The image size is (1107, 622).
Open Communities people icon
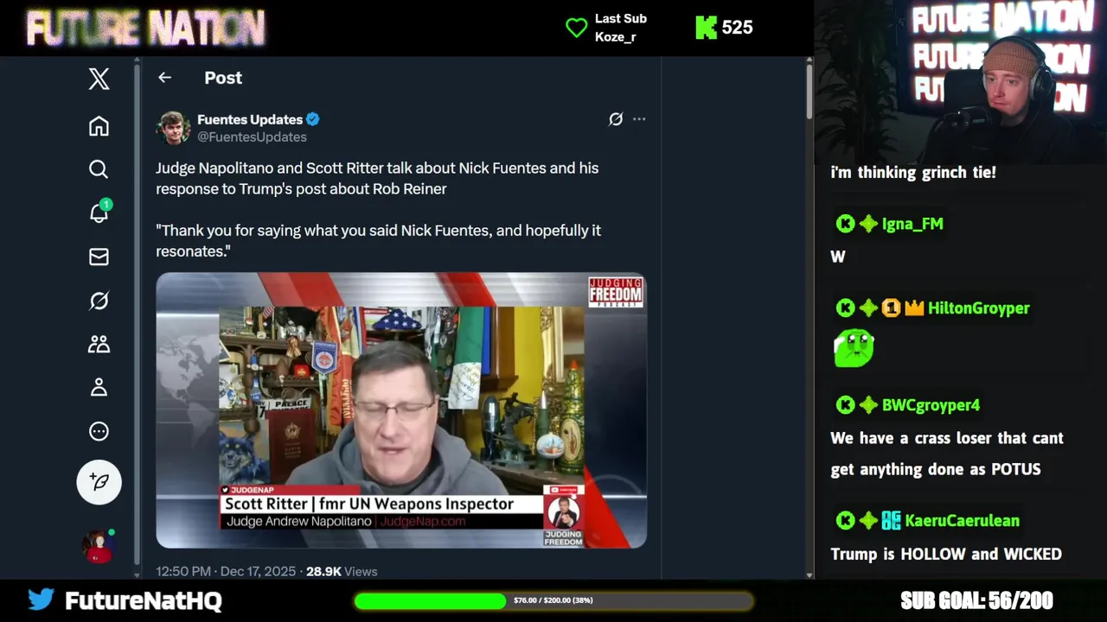(x=99, y=344)
